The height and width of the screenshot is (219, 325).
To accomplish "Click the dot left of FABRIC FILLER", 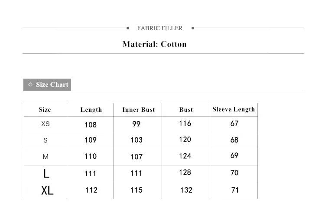I will pos(128,28).
